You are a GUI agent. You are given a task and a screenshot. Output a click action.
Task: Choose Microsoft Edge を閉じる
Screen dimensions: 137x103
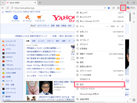point(100,94)
